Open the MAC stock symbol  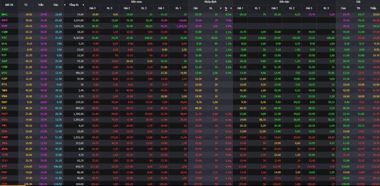pos(4,15)
